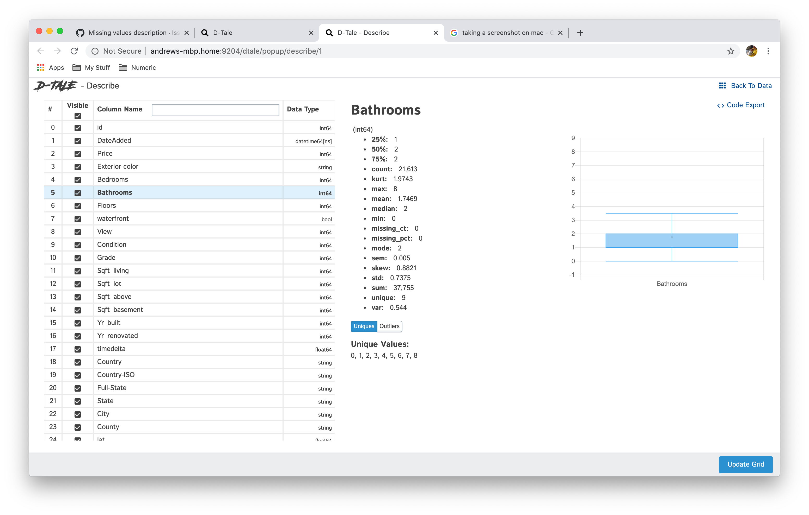Viewport: 809px width, 515px height.
Task: Open the Apps grid shortcut
Action: tap(50, 67)
